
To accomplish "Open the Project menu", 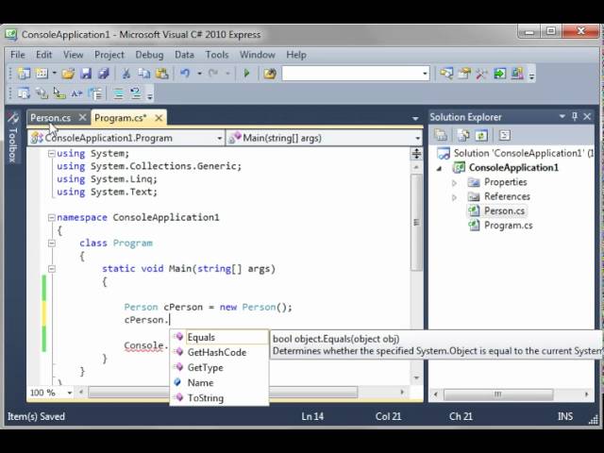I will 109,55.
